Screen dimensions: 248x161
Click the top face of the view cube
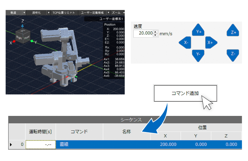click(x=23, y=31)
